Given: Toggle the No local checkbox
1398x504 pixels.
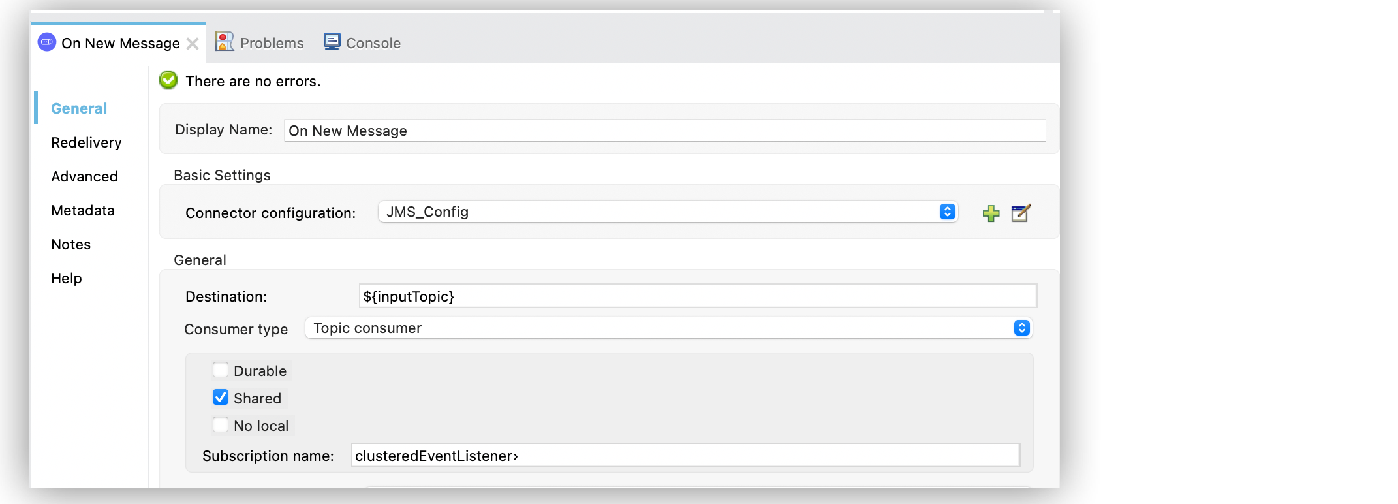Looking at the screenshot, I should [x=221, y=425].
